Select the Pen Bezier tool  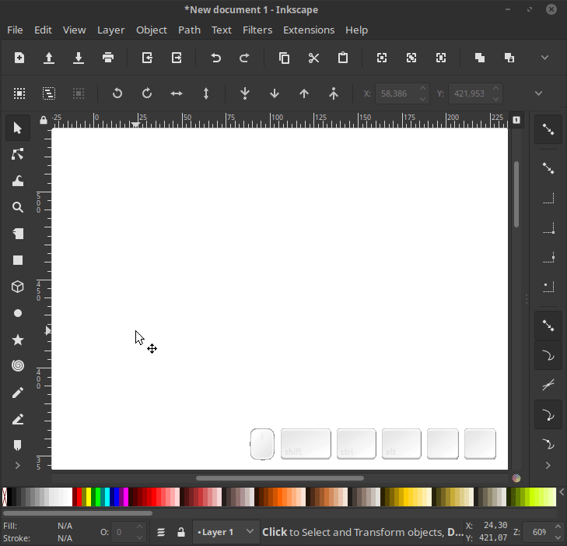coord(18,419)
